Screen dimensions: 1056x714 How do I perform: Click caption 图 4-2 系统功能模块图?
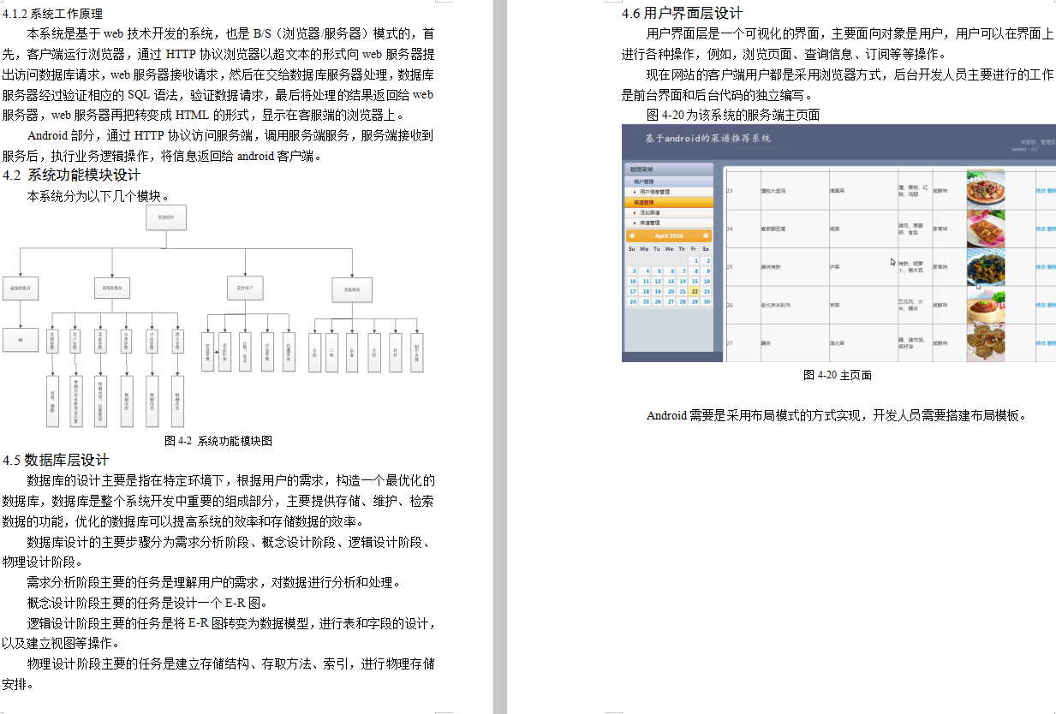218,441
